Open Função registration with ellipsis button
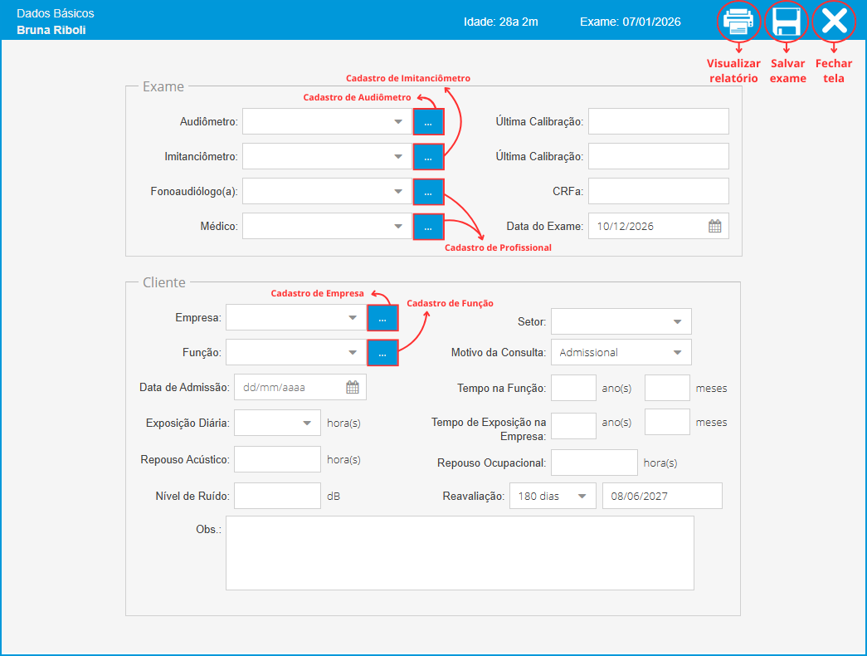Screen dimensions: 867x656 [382, 353]
